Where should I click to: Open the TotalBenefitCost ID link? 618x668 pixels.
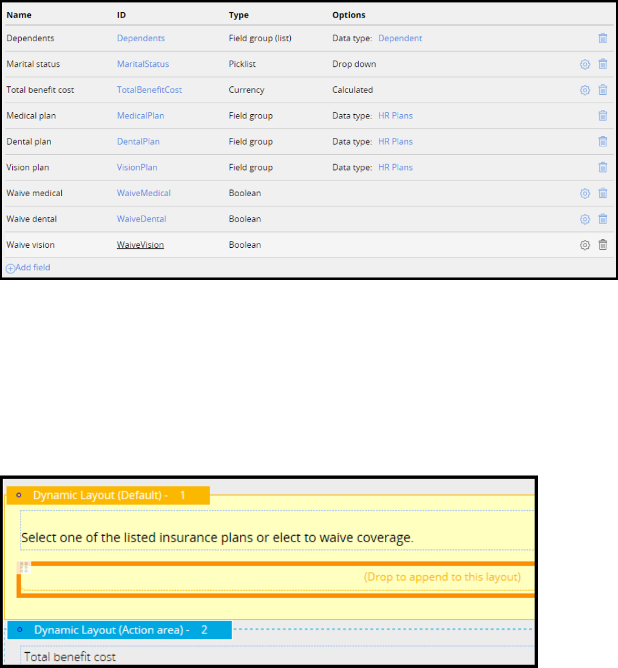(149, 90)
